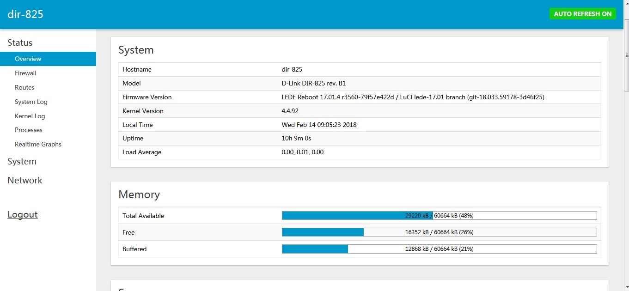629x291 pixels.
Task: Click the Buffered memory progress bar
Action: tap(439, 249)
